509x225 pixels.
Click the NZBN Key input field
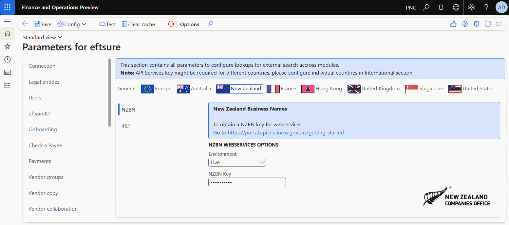click(x=247, y=182)
